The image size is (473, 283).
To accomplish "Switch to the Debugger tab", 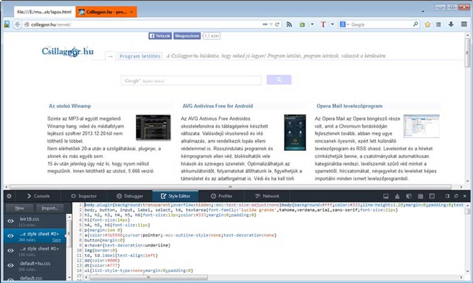I will 130,196.
